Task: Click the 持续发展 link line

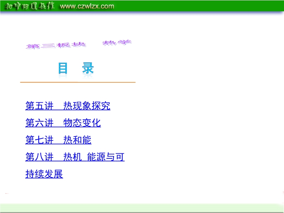Action: pyautogui.click(x=44, y=174)
